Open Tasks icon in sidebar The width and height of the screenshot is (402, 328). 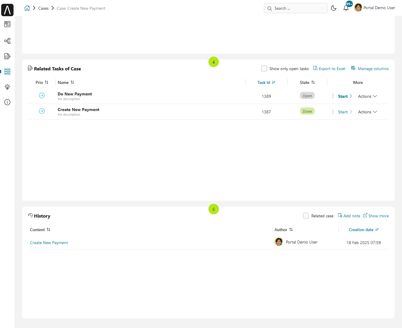[x=7, y=56]
